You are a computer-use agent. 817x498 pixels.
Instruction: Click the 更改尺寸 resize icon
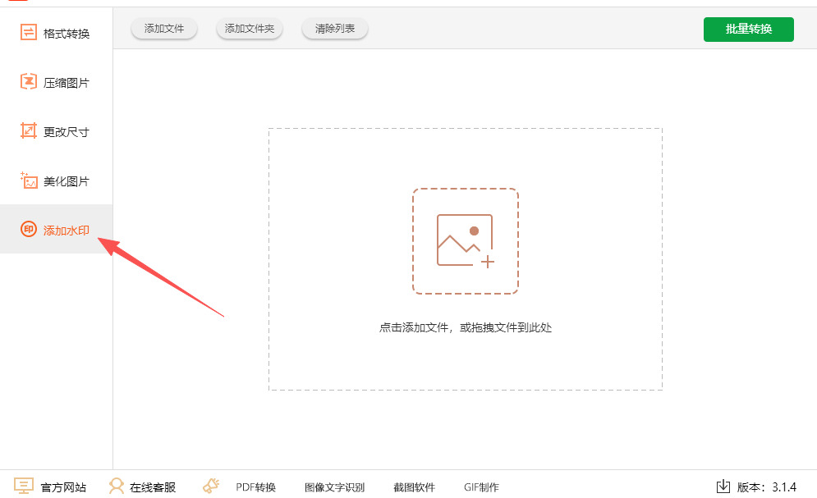[x=29, y=130]
